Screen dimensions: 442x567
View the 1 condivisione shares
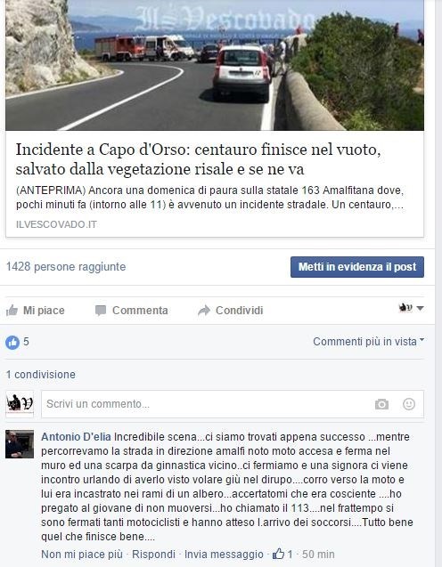point(40,374)
